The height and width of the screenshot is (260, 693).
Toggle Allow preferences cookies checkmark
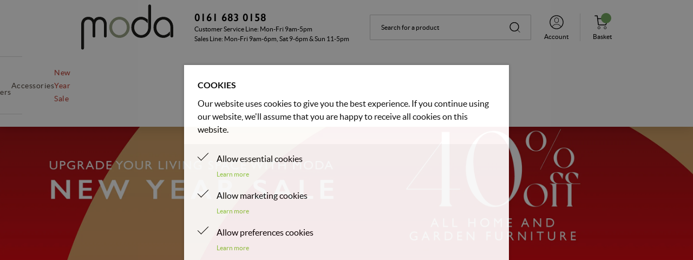click(203, 231)
